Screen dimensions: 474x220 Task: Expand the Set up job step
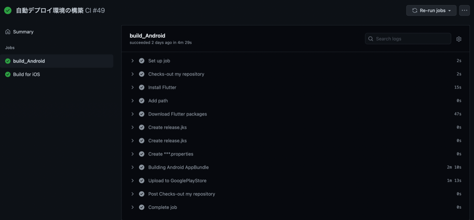[x=133, y=61]
